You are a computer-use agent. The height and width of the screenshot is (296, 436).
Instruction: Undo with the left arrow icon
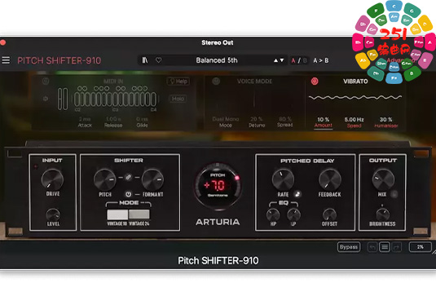[372, 247]
